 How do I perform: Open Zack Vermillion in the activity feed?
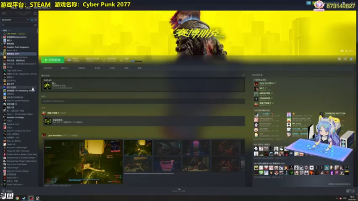pyautogui.click(x=54, y=136)
